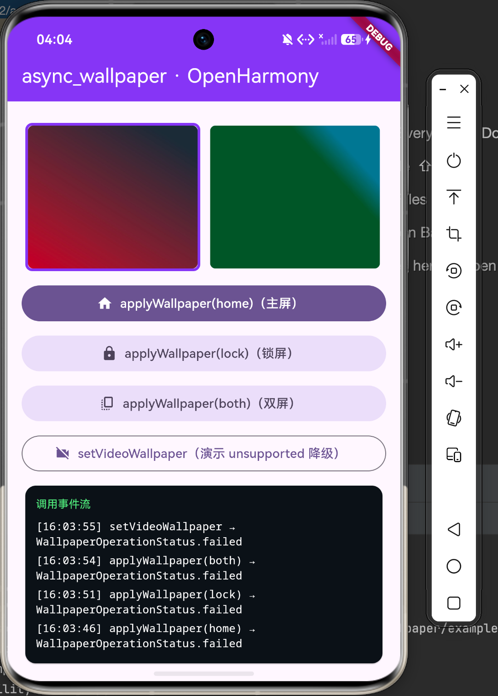
Task: Tap the applyWallpaper(lock)（锁屏）button text
Action: pyautogui.click(x=209, y=354)
